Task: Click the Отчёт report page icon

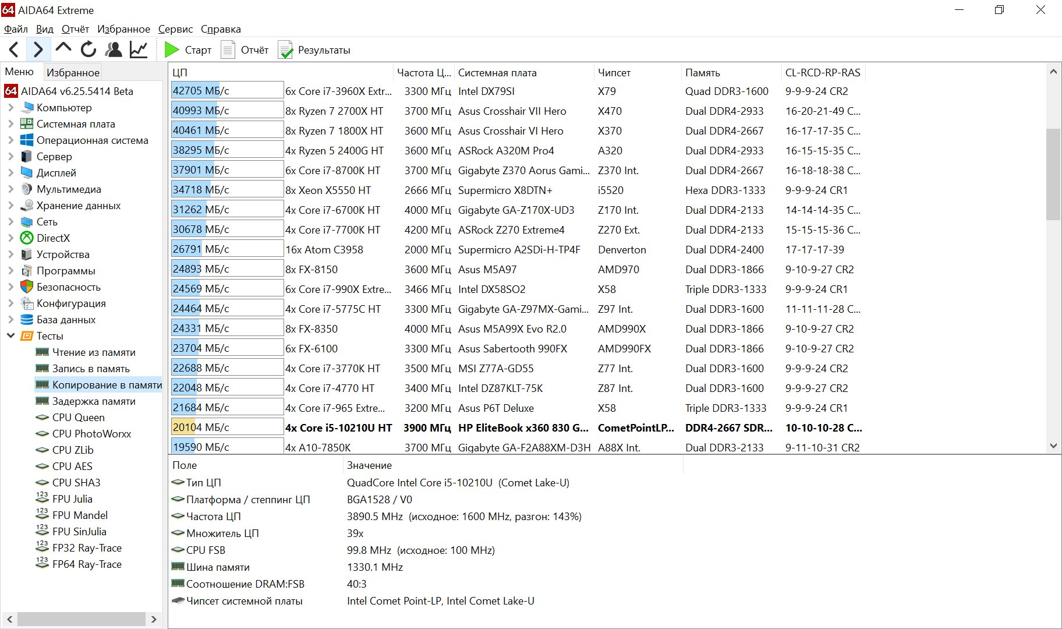Action: coord(228,50)
